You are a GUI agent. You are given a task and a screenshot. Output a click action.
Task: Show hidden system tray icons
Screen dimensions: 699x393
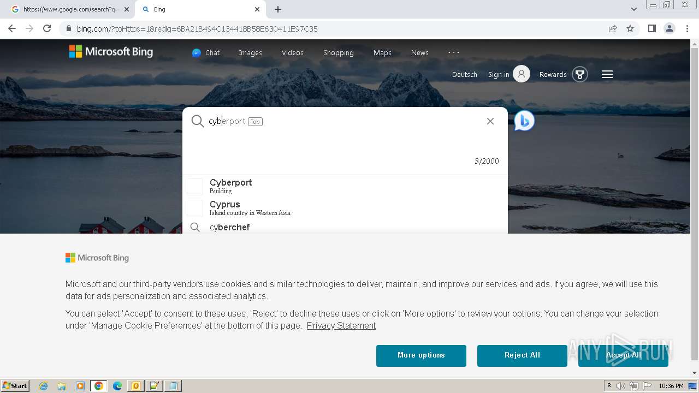click(609, 386)
